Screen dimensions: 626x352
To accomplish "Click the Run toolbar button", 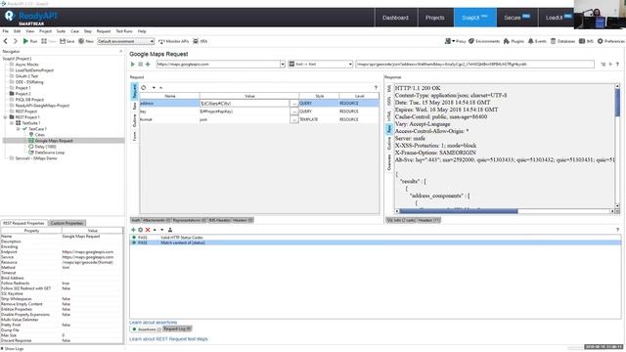I will [x=29, y=41].
